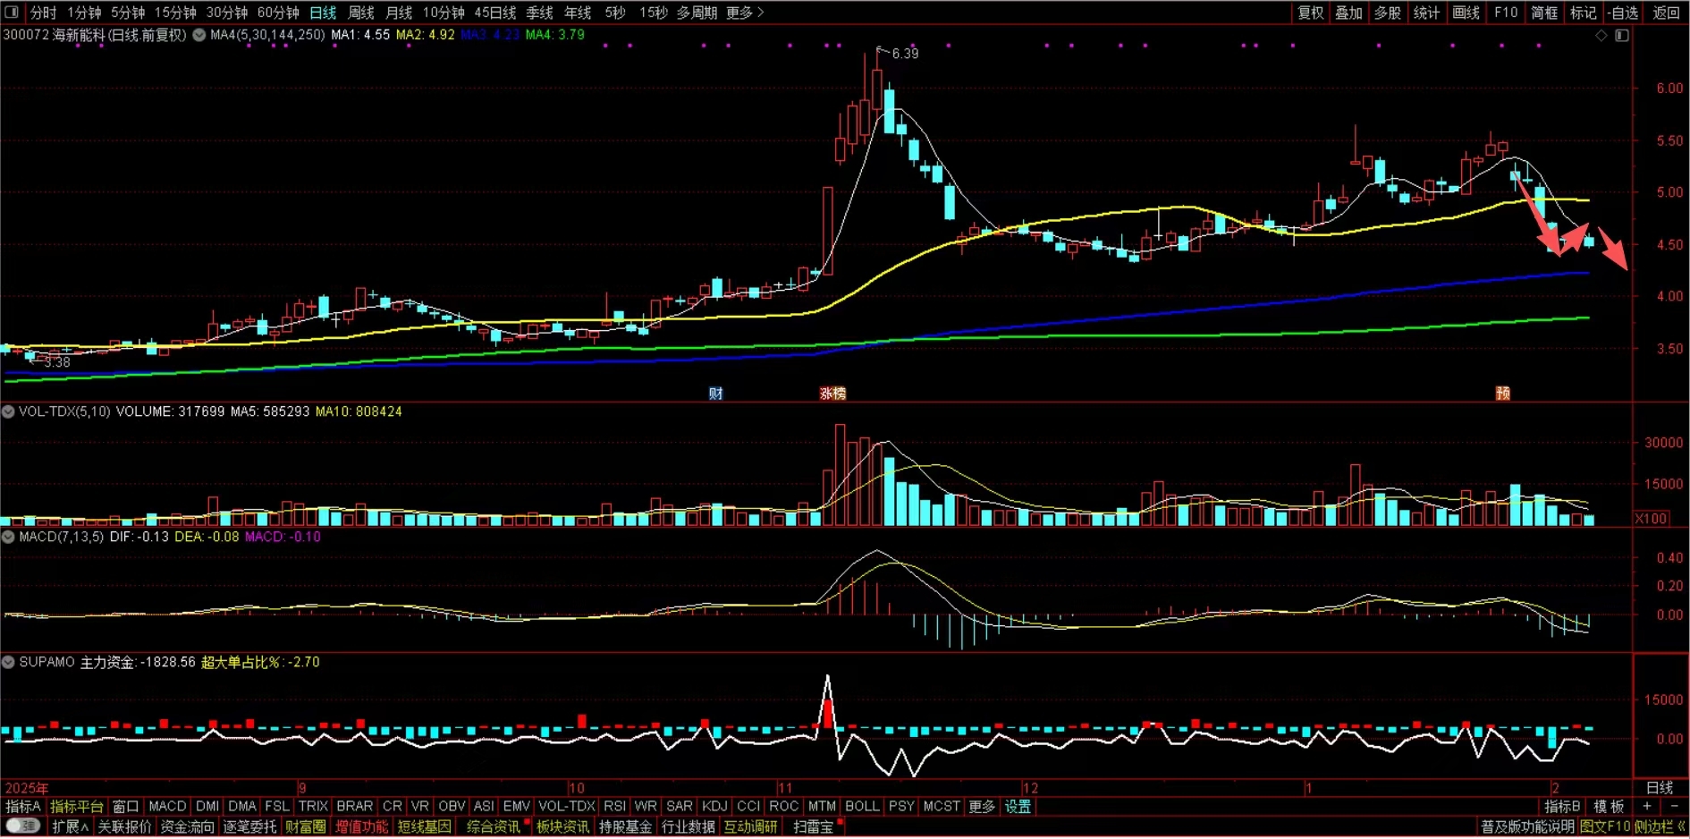1690x839 pixels.
Task: Click the 日线 period label at bottom right
Action: [x=1660, y=788]
